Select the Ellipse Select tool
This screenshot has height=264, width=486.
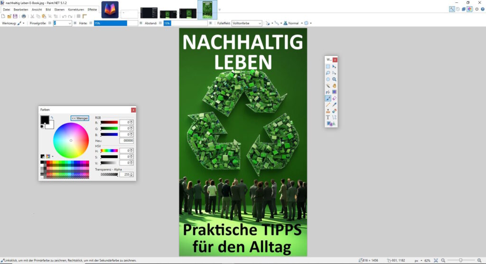[x=328, y=79]
